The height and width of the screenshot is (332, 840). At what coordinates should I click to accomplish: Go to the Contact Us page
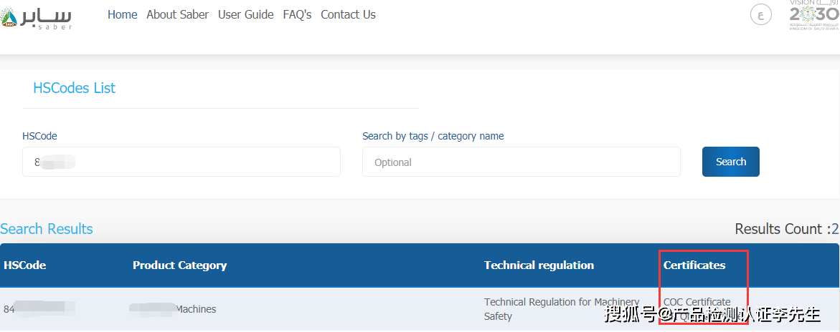348,14
